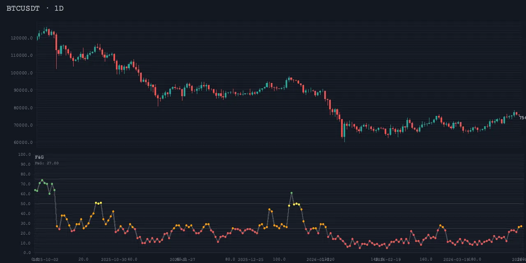Viewport: 526px width, 263px height.
Task: Click the F&G indicator panel label
Action: tap(39, 157)
